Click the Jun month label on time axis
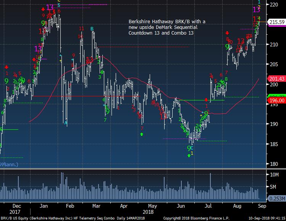Screen dimensions: 286x221 click(181, 206)
